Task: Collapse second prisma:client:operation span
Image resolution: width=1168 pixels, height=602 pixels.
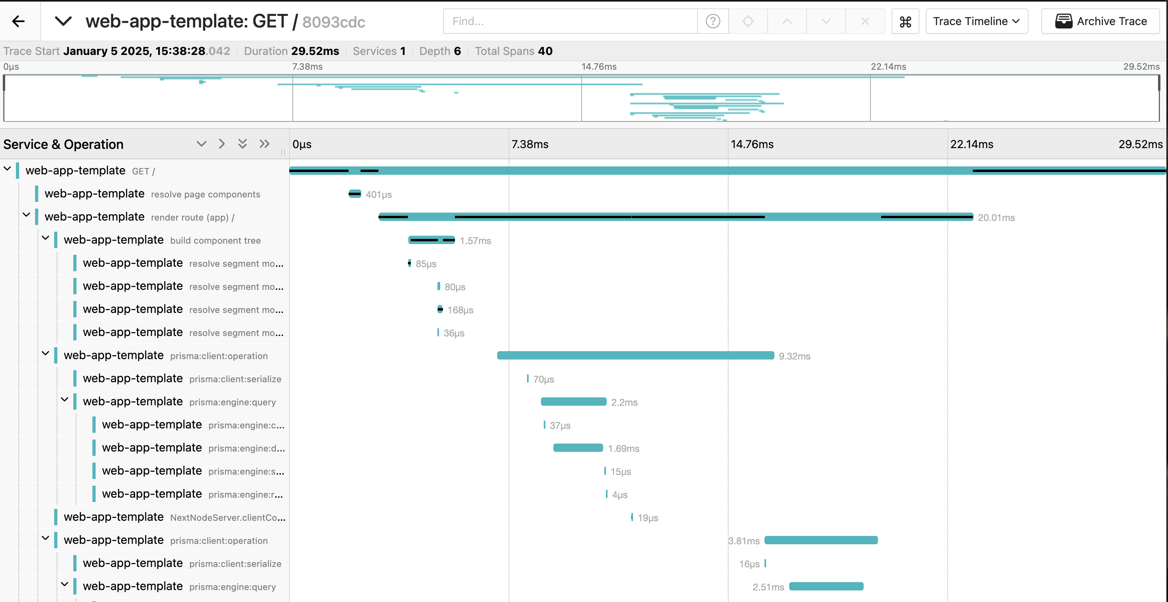Action: click(x=45, y=539)
